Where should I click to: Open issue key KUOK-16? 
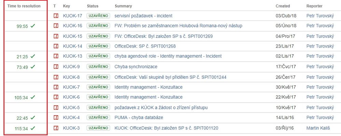73,26
